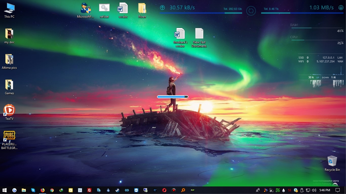Viewport: 346px width, 194px height.
Task: Open the network status tray icon
Action: [308, 190]
